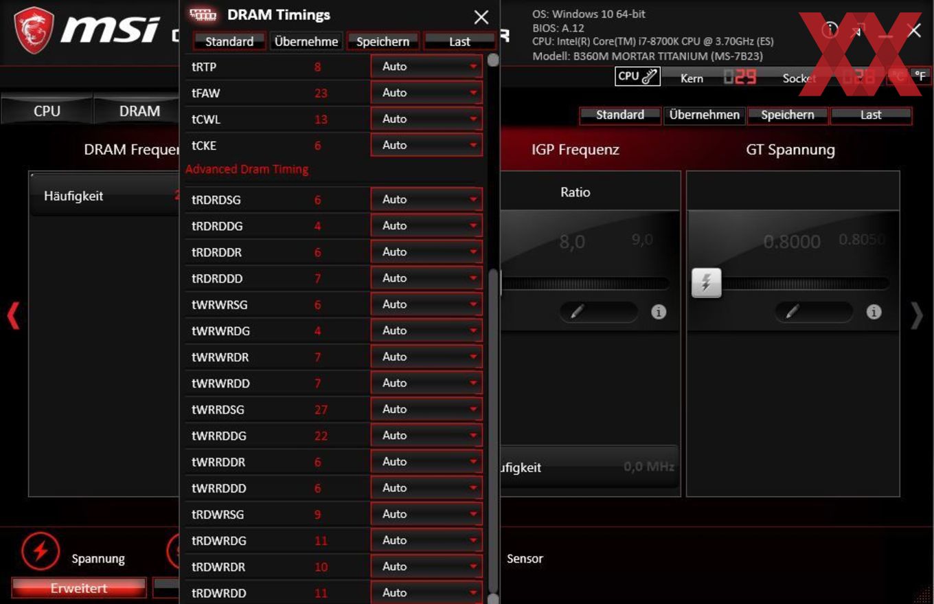Click Übernehmen button in main window
This screenshot has height=604, width=934.
coord(705,115)
